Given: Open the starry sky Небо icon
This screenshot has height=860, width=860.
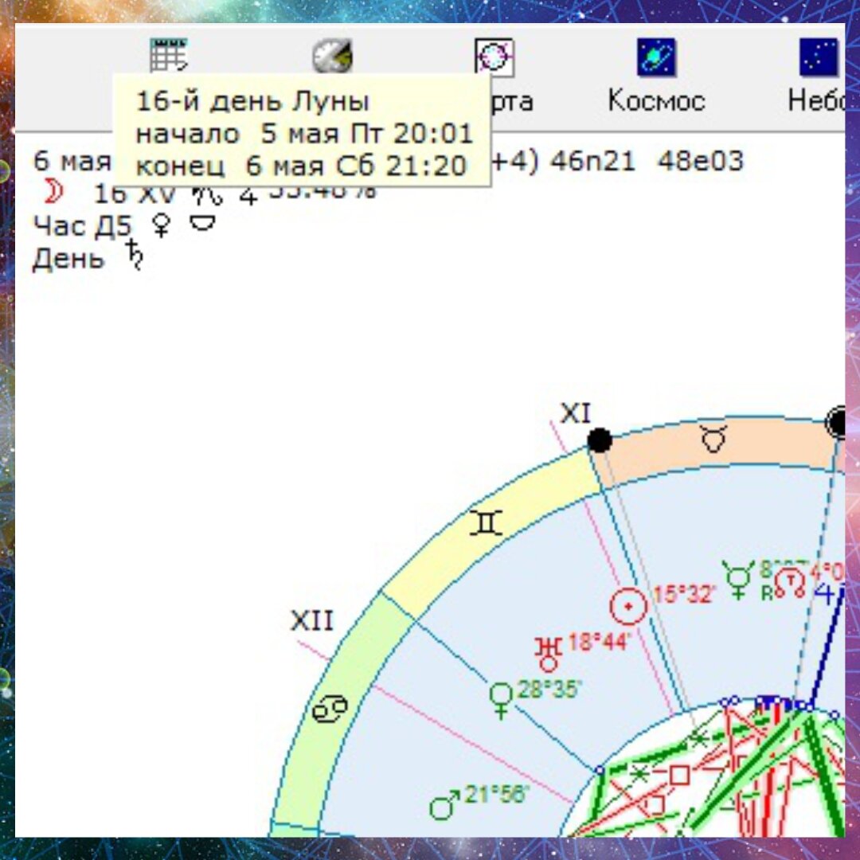Looking at the screenshot, I should 819,57.
